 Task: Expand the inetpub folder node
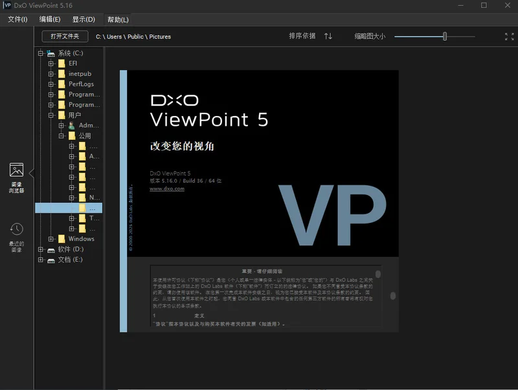coord(51,74)
